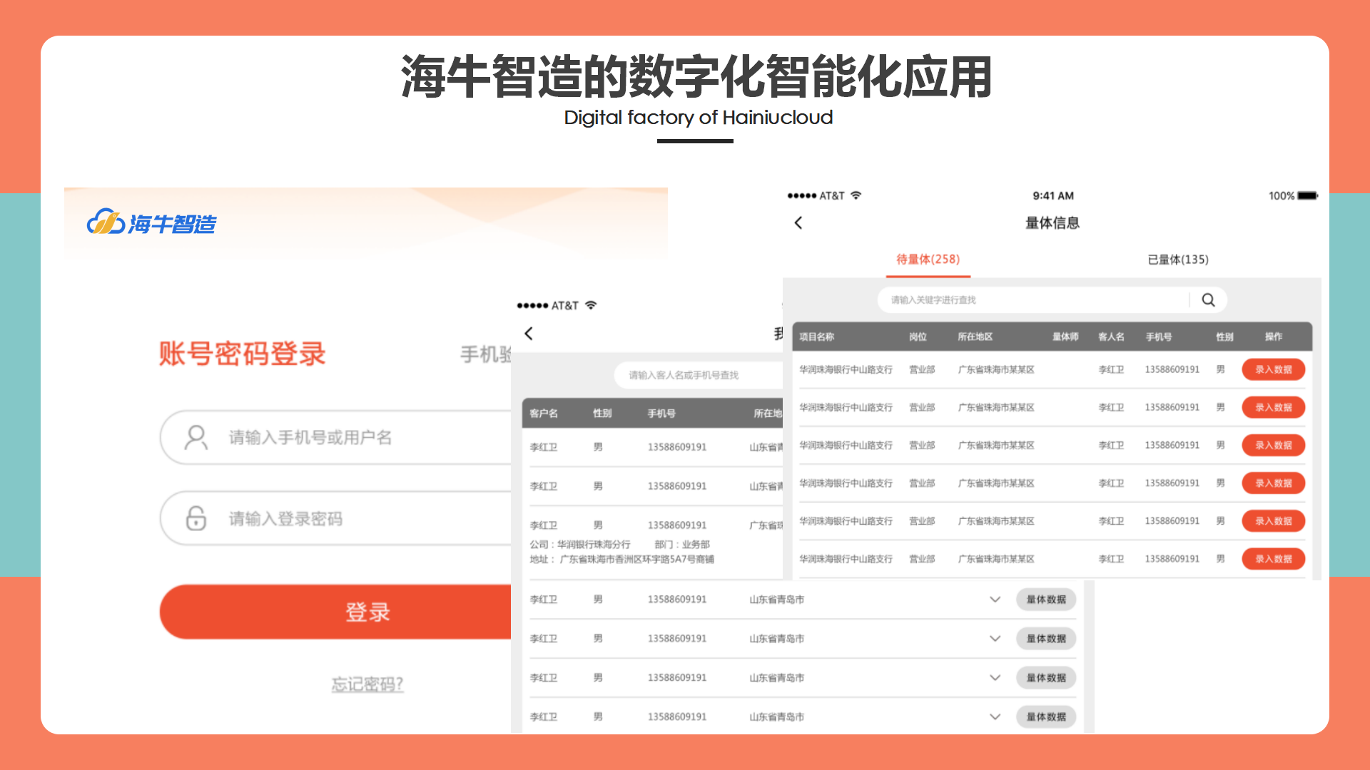Switch to 已量体(135) tab
Image resolution: width=1370 pixels, height=770 pixels.
1178,260
